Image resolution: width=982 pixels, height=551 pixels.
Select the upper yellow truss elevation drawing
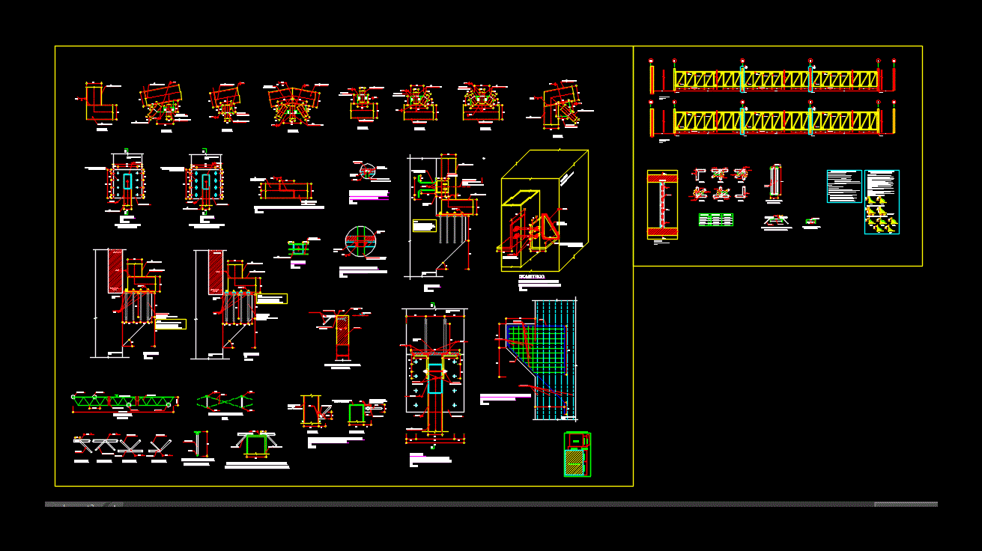point(775,79)
